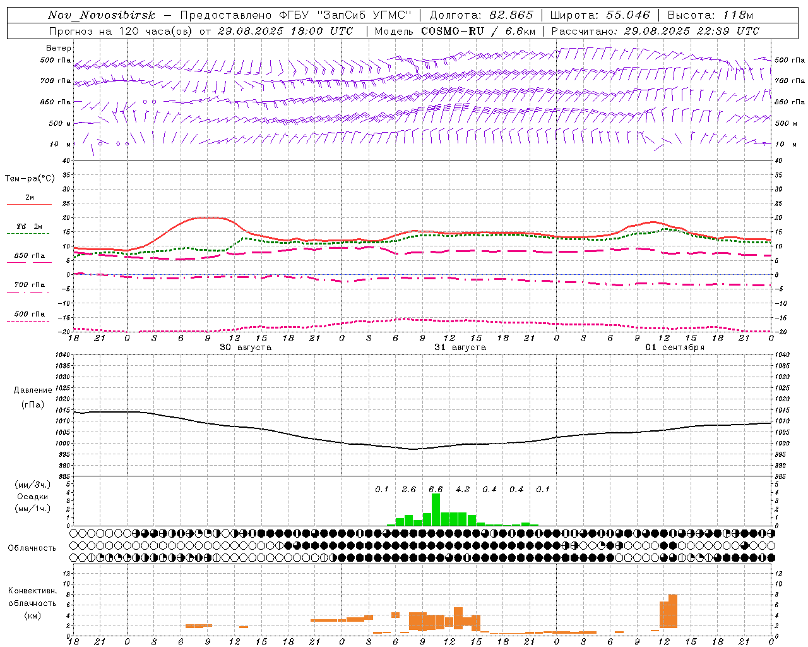The height and width of the screenshot is (647, 808).
Task: Click the Рассчитано: 29.08.2025 22:39 UTC text
Action: click(655, 31)
